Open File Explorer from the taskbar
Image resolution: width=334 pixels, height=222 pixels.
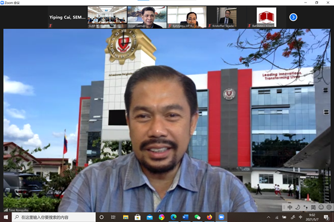point(125,217)
